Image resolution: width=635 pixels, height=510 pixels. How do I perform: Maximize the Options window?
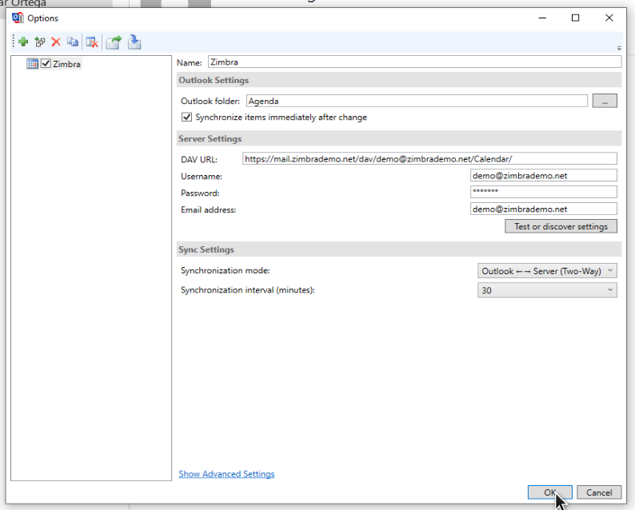[x=575, y=18]
